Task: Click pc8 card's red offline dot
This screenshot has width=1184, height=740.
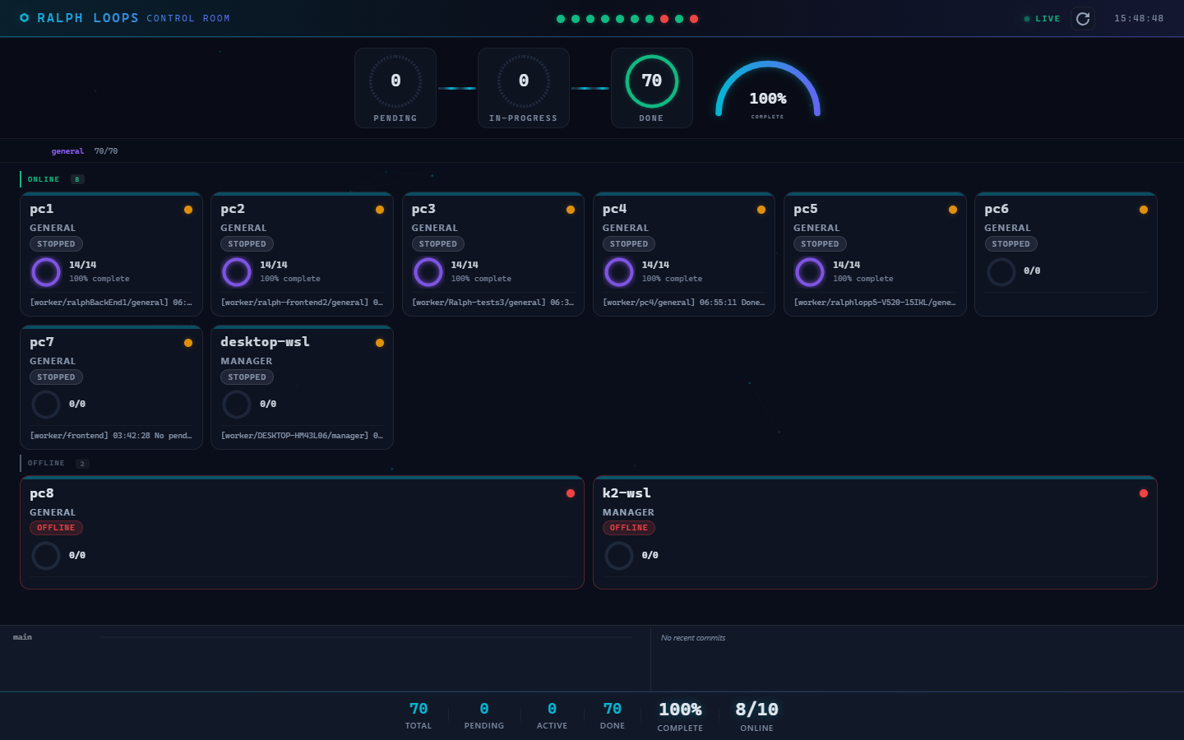Action: click(x=571, y=493)
